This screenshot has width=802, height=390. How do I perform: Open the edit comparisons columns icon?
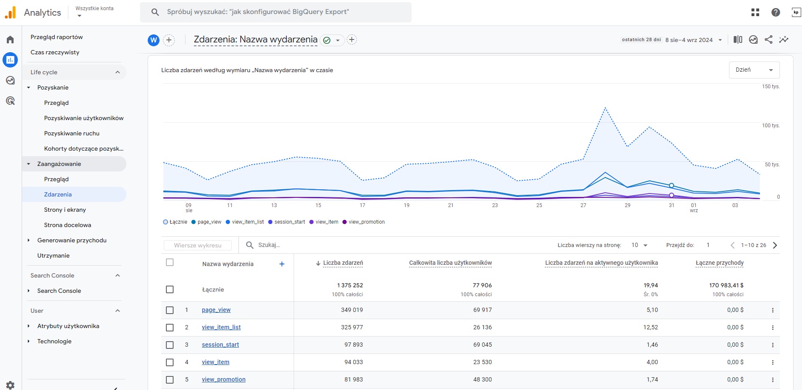point(738,39)
